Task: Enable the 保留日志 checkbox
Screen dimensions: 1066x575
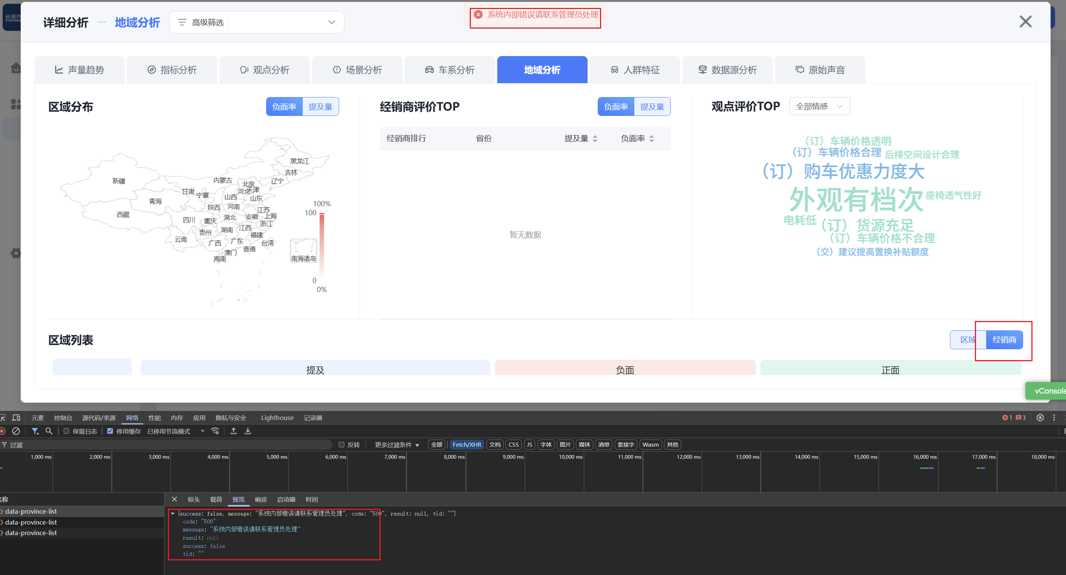Action: pyautogui.click(x=66, y=431)
